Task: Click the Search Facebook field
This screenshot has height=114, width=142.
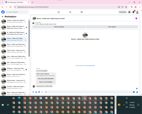Action: tap(17, 12)
